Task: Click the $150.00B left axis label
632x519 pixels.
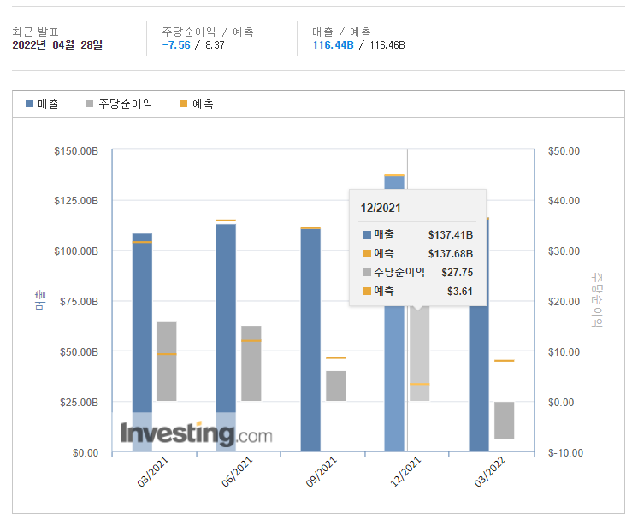Action: [76, 151]
